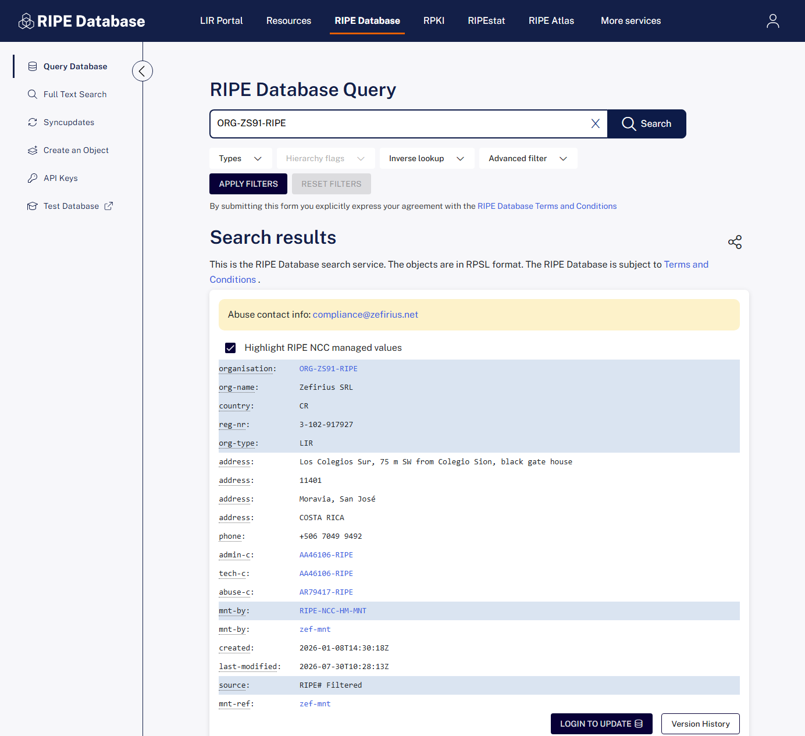805x736 pixels.
Task: Open the RPKI menu item
Action: tap(434, 21)
